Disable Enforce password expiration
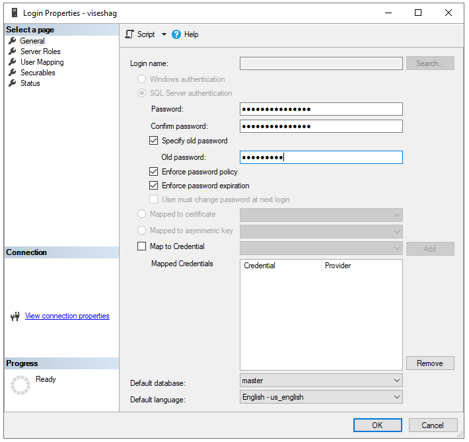Viewport: 469px width, 442px height. pyautogui.click(x=153, y=186)
